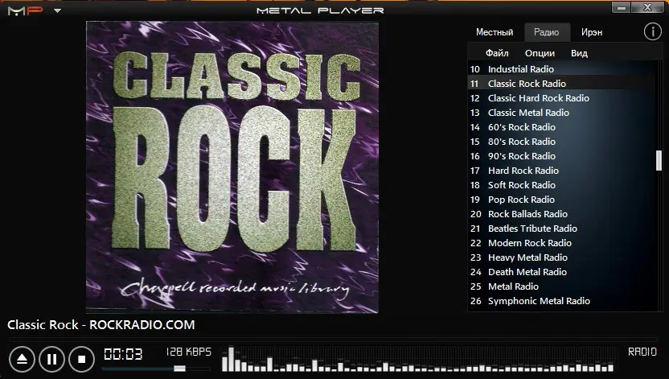Select Industrial Radio station
The width and height of the screenshot is (669, 379).
tap(561, 69)
